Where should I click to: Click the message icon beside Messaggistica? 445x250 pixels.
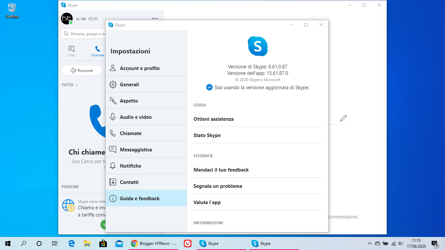tap(113, 149)
